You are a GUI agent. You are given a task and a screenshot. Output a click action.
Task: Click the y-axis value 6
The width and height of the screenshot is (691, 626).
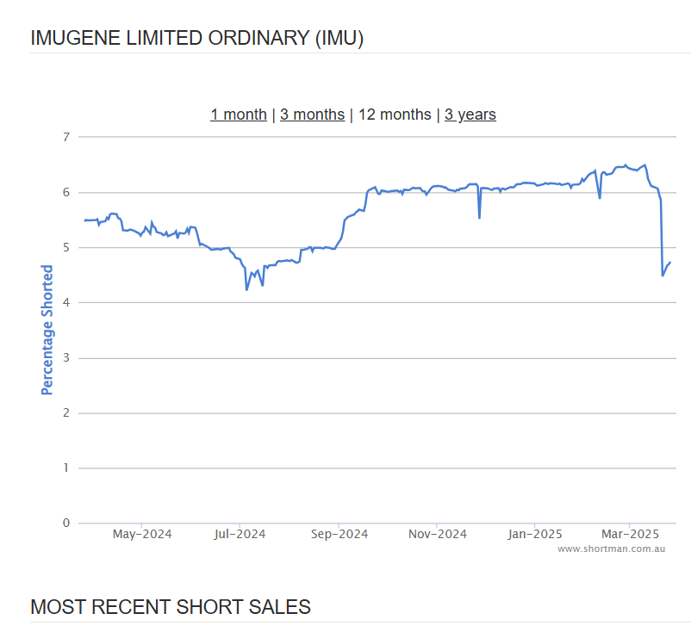point(66,192)
